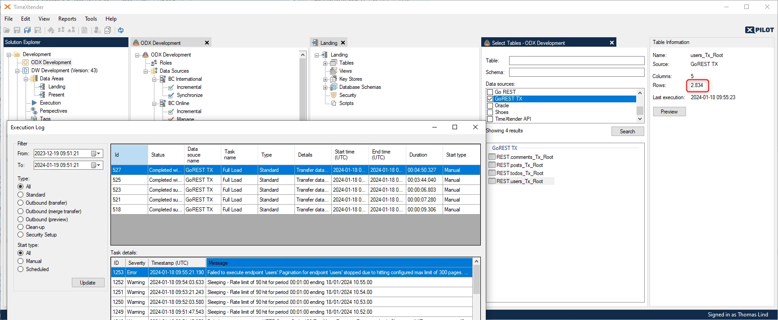778x320 pixels.
Task: Click the Refresh toolbar icon
Action: (x=121, y=30)
